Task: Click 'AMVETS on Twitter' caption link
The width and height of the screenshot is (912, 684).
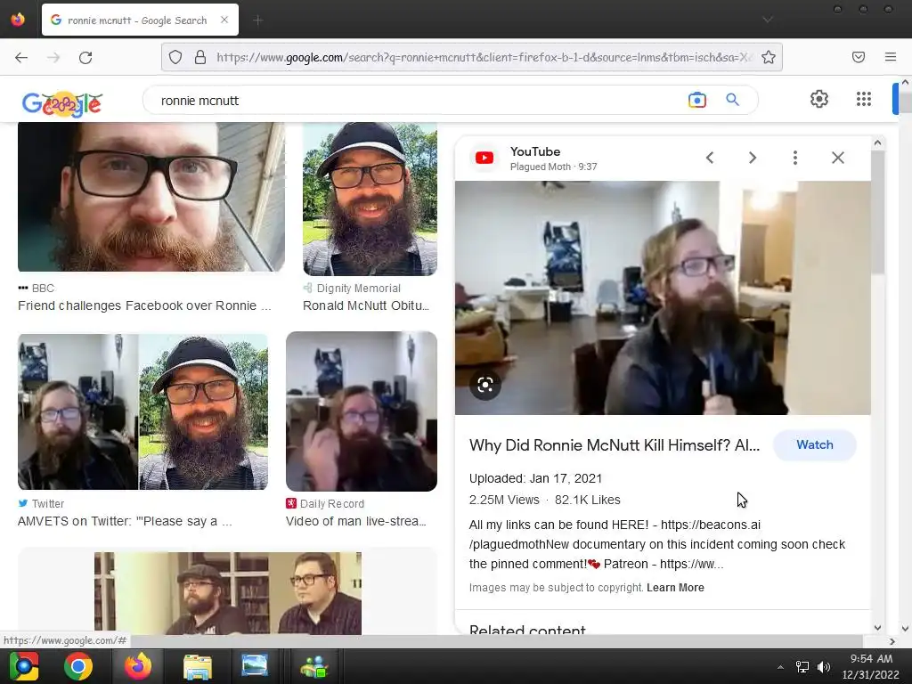Action: point(125,521)
